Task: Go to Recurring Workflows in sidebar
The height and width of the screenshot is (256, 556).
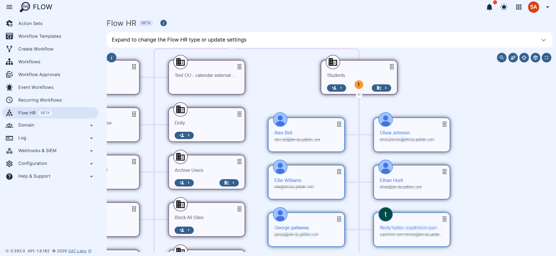Action: click(40, 100)
